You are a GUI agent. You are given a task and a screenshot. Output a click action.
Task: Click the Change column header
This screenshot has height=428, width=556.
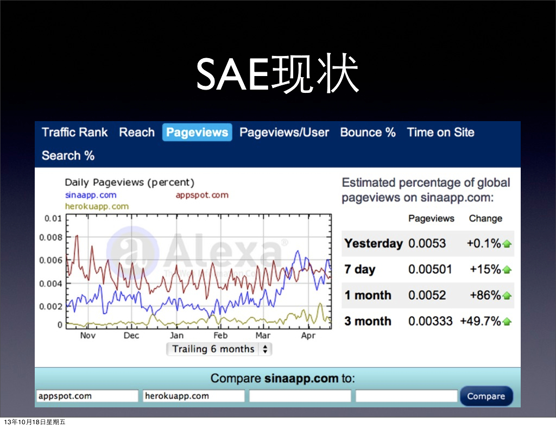pyautogui.click(x=485, y=218)
